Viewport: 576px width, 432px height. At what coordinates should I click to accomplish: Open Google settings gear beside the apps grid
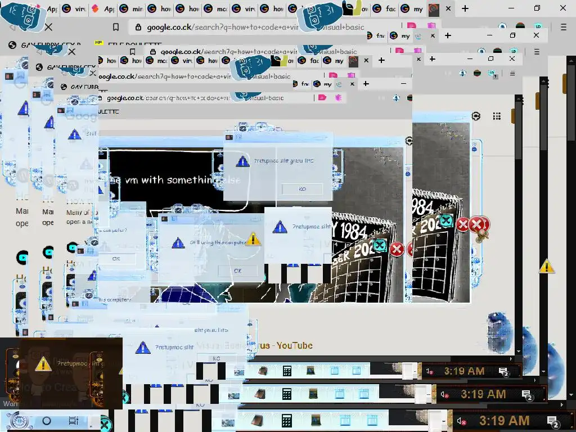[476, 116]
